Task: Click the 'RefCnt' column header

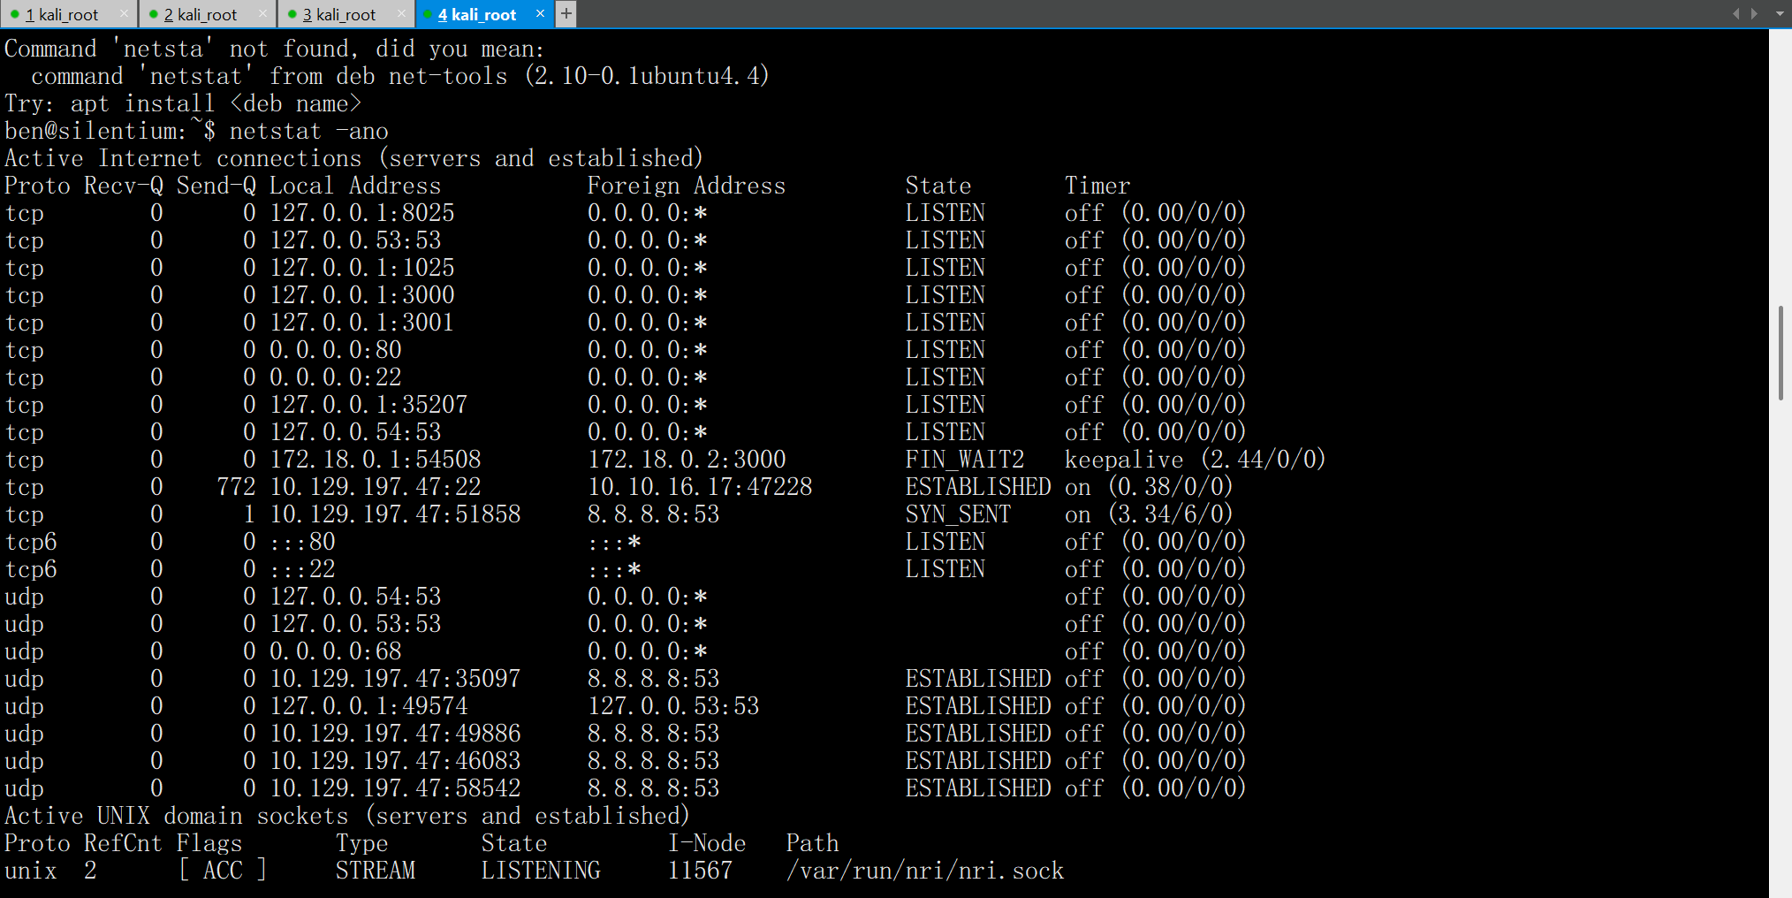Action: [123, 843]
